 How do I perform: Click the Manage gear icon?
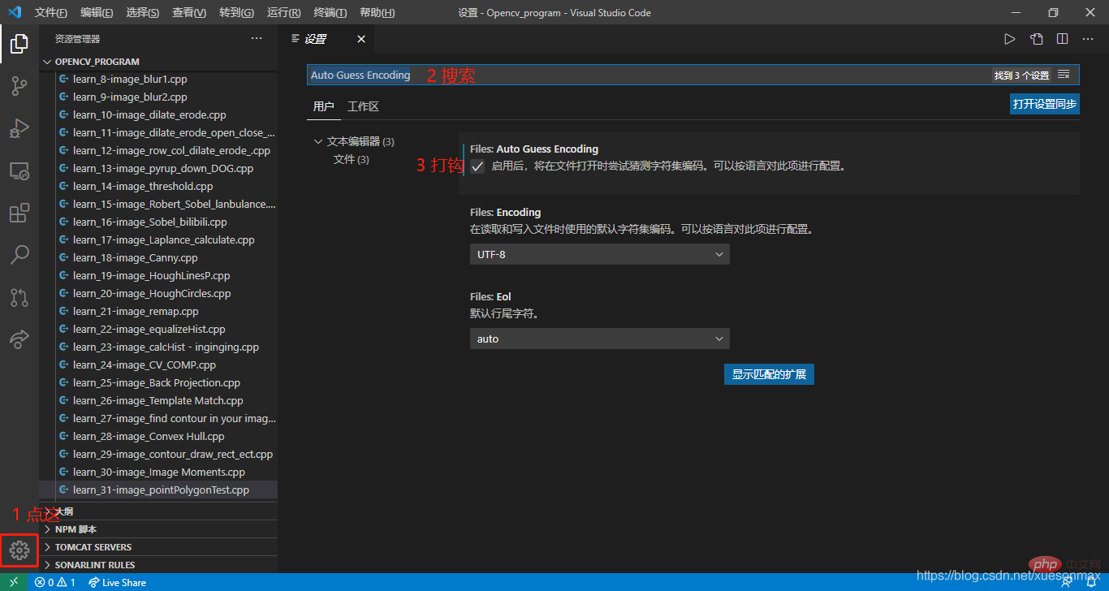19,551
